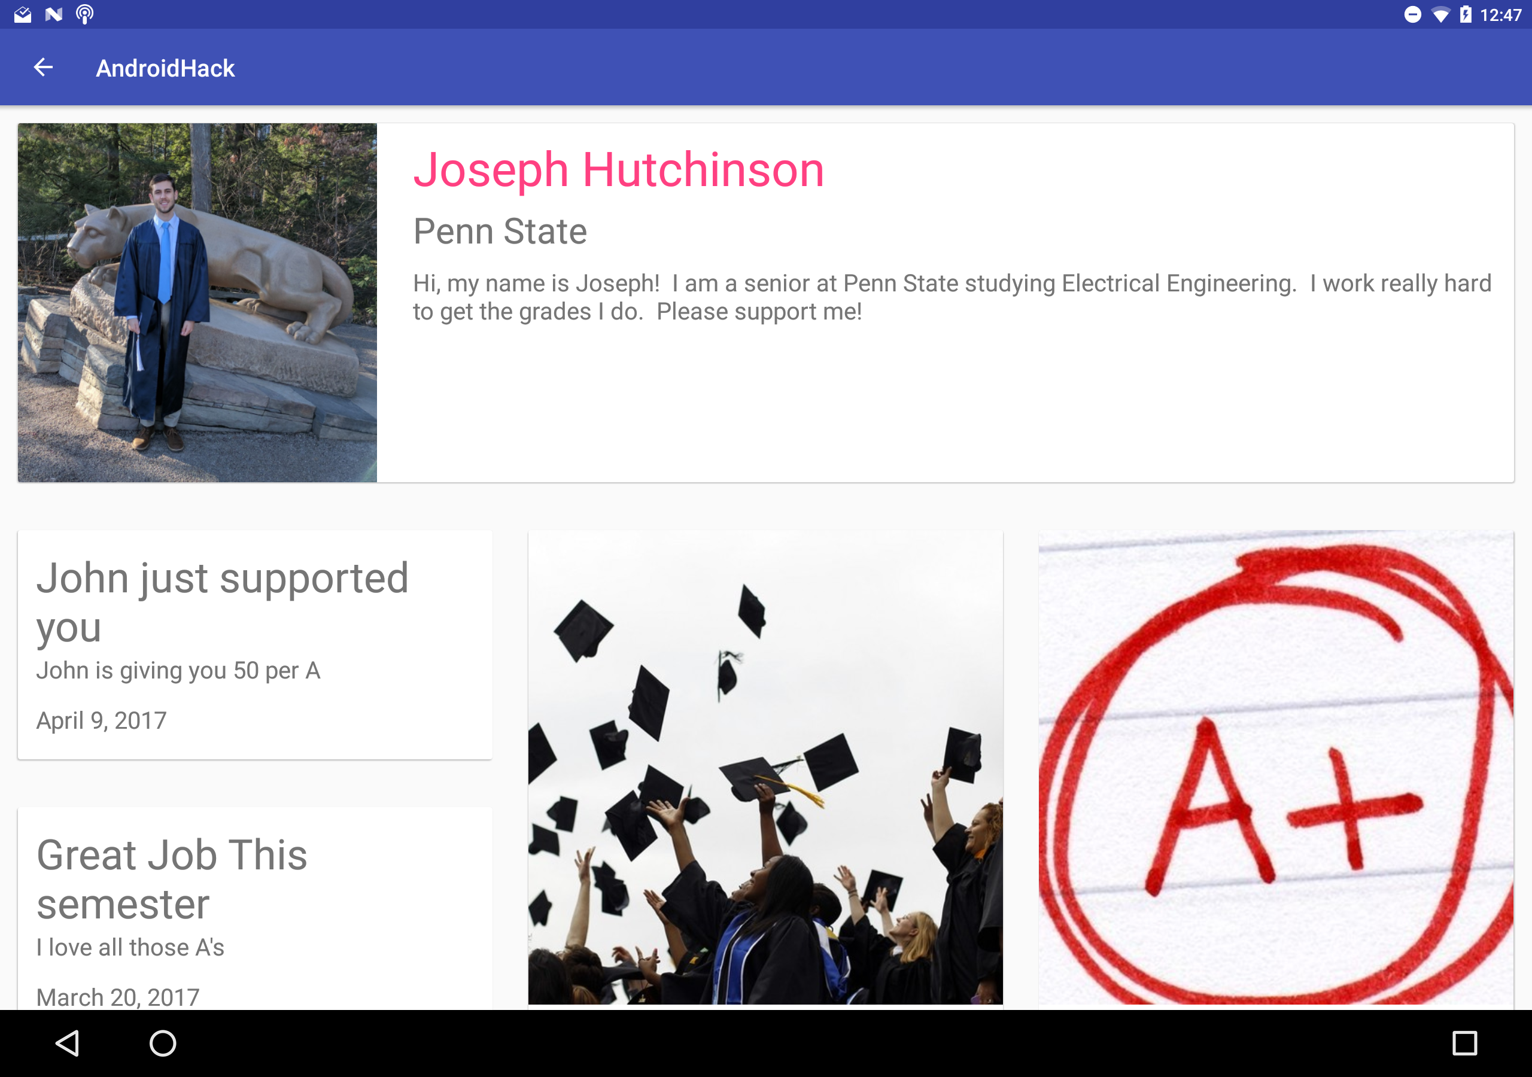Viewport: 1532px width, 1077px height.
Task: Tap the mail notification icon in status bar
Action: tap(23, 14)
